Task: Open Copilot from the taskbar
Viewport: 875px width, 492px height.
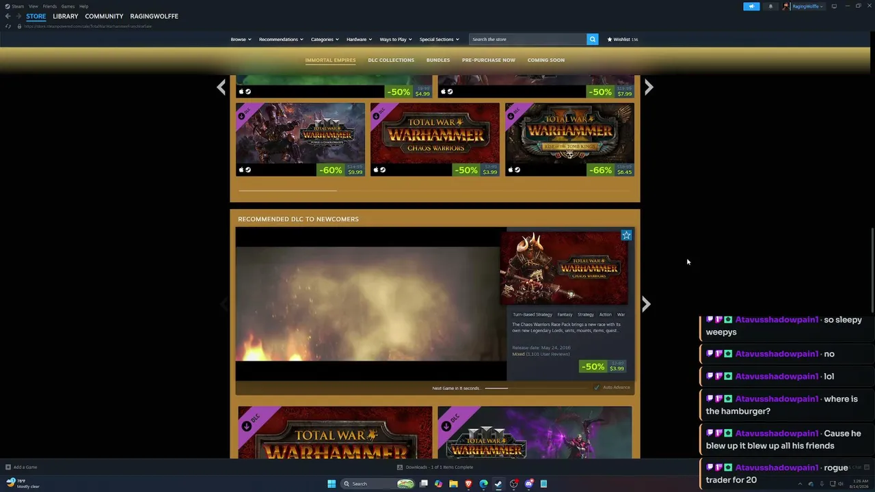Action: [438, 484]
